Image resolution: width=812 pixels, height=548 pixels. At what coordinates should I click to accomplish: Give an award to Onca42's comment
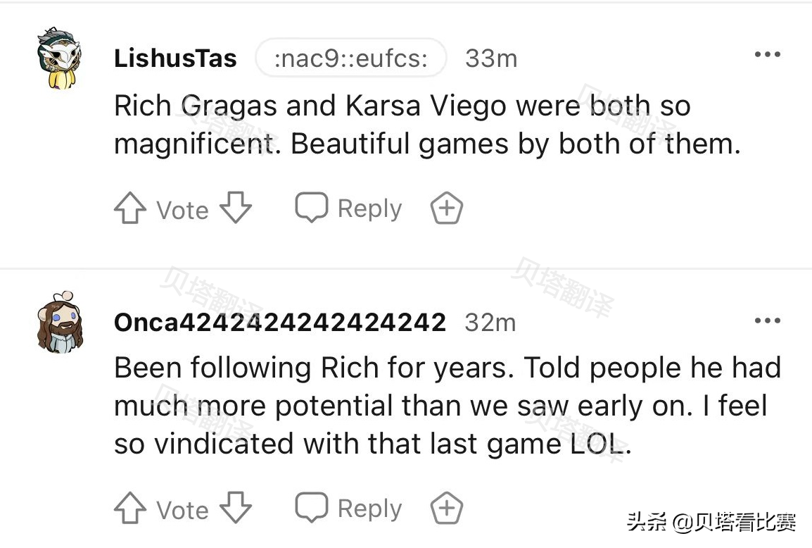[446, 509]
